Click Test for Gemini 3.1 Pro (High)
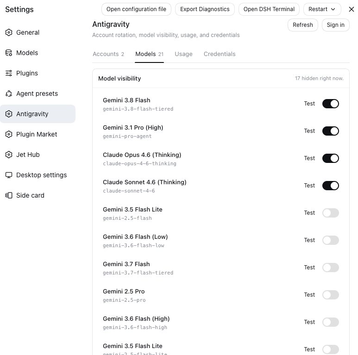The height and width of the screenshot is (355, 358). (x=309, y=131)
